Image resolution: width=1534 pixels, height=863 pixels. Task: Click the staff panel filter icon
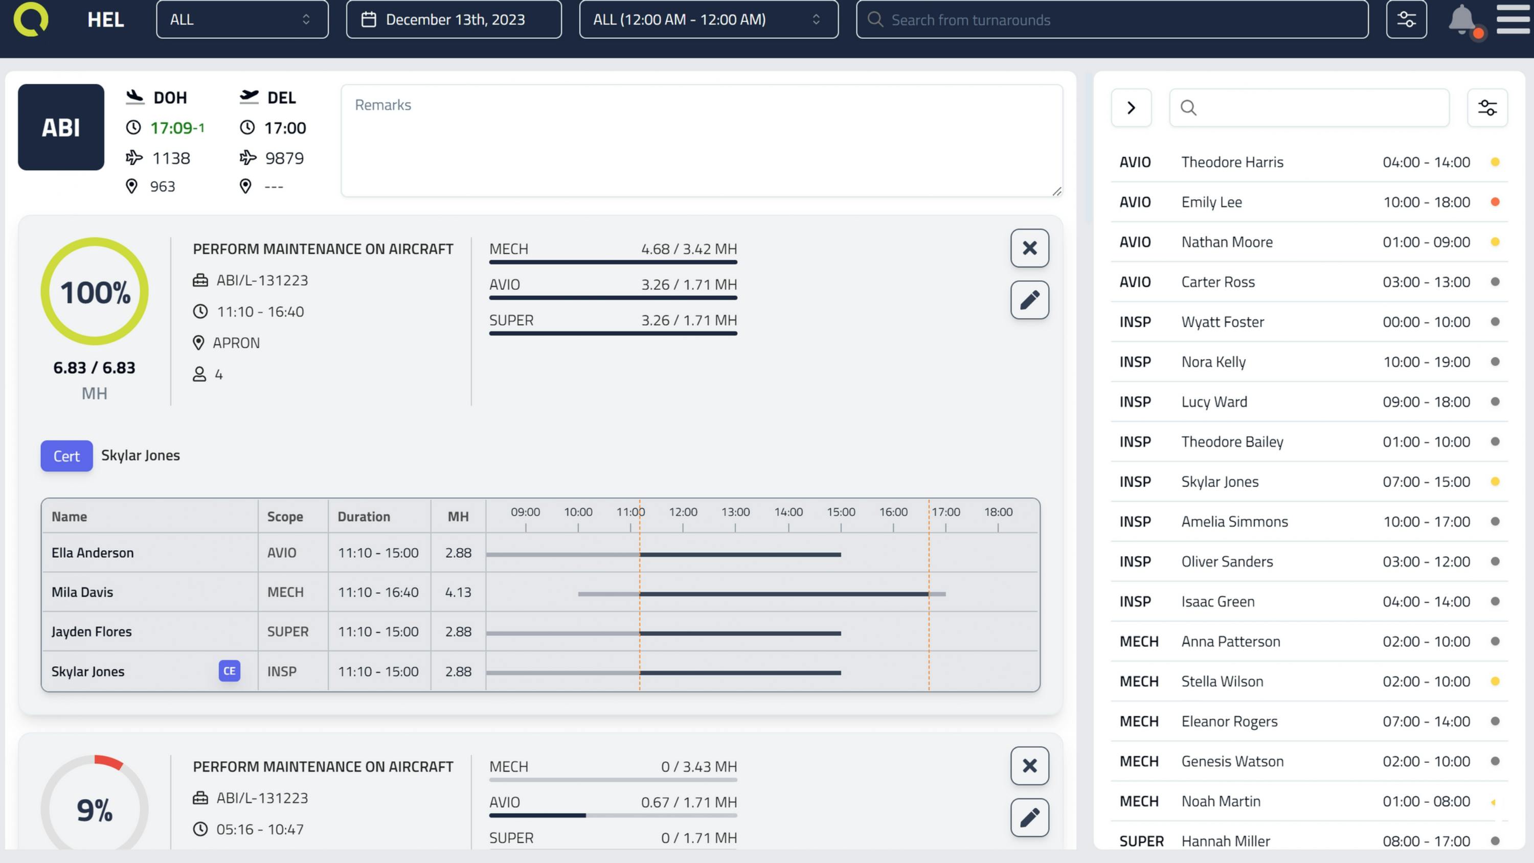tap(1487, 108)
